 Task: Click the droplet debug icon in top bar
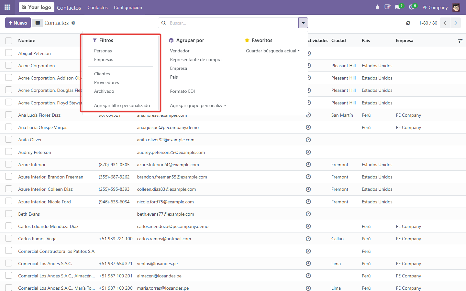377,7
